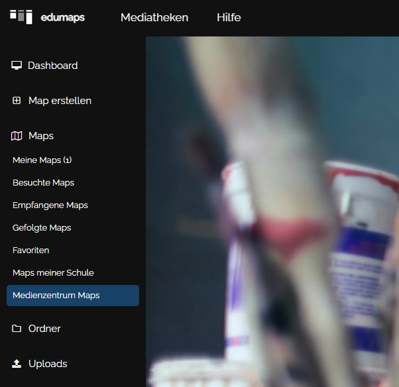Click the upload arrow icon beside Uploads
399x387 pixels.
(17, 364)
